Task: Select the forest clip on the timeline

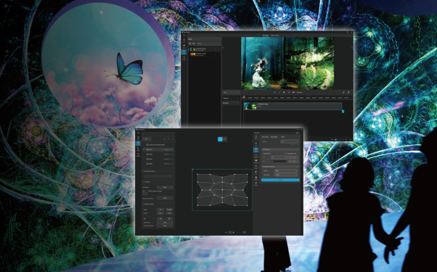Action: [293, 106]
